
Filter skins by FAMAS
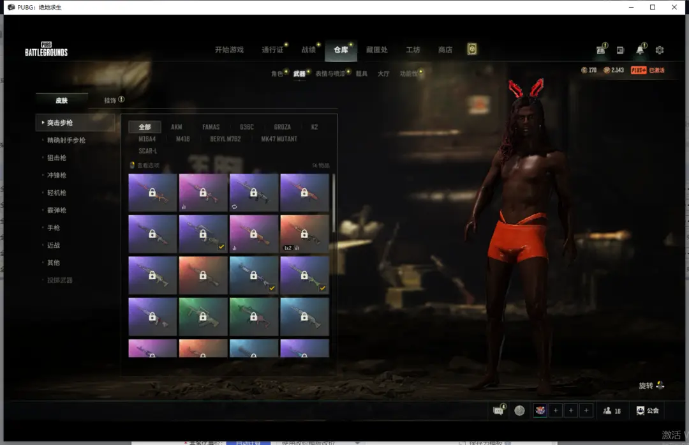211,127
